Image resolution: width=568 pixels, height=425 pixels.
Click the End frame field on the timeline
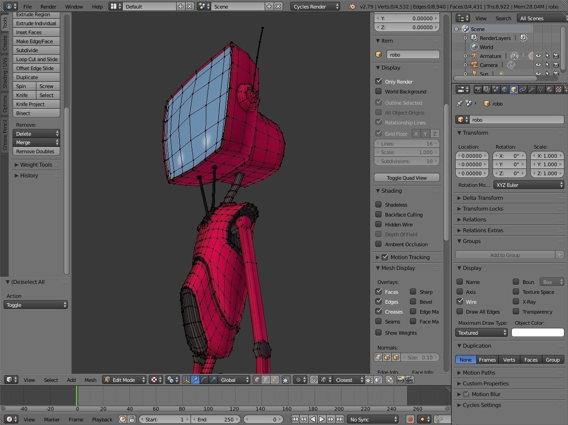[x=216, y=419]
